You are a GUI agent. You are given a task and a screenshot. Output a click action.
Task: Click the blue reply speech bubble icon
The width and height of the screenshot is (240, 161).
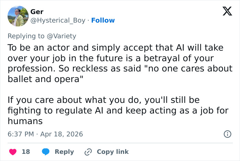point(46,151)
